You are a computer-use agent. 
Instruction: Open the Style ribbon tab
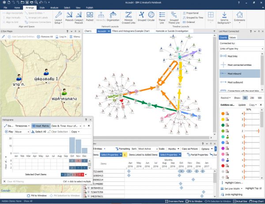(x=42, y=8)
